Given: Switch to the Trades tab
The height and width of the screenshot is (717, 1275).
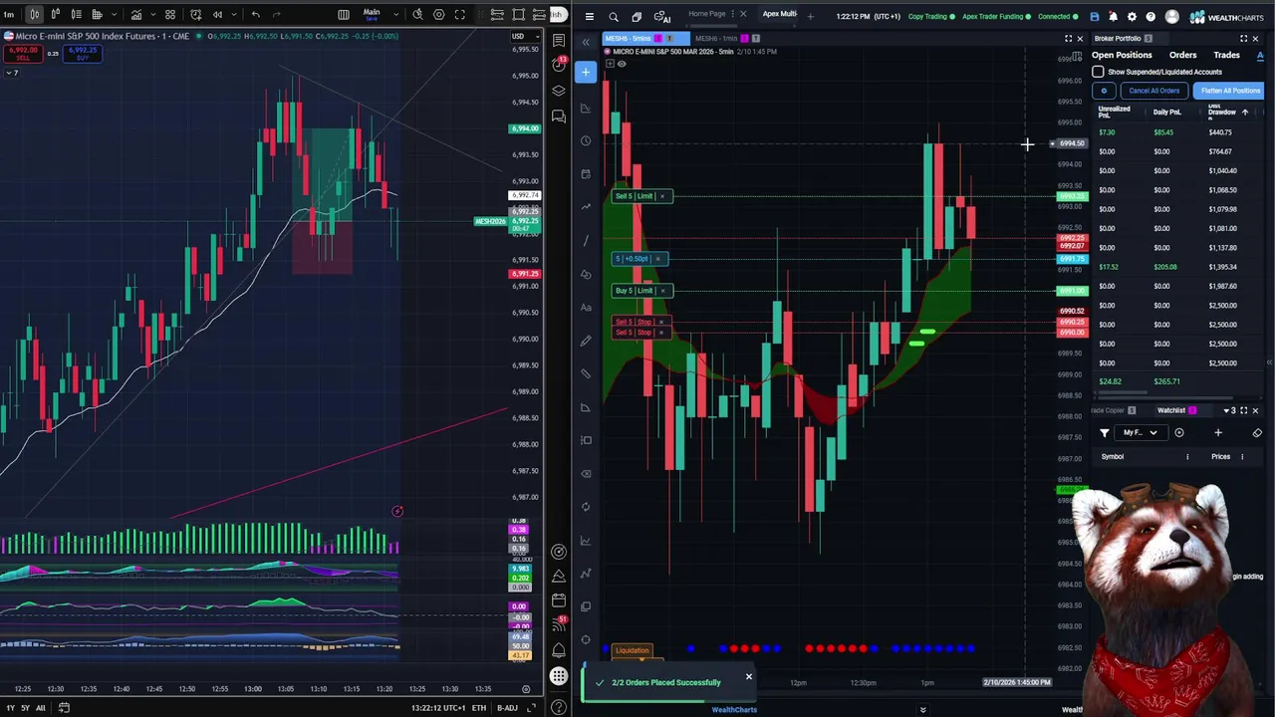Looking at the screenshot, I should [x=1226, y=55].
